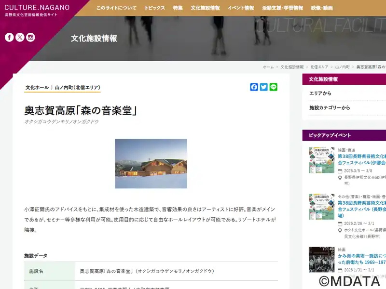Open 映像・動画 navigation item
This screenshot has width=386, height=289.
coord(322,8)
